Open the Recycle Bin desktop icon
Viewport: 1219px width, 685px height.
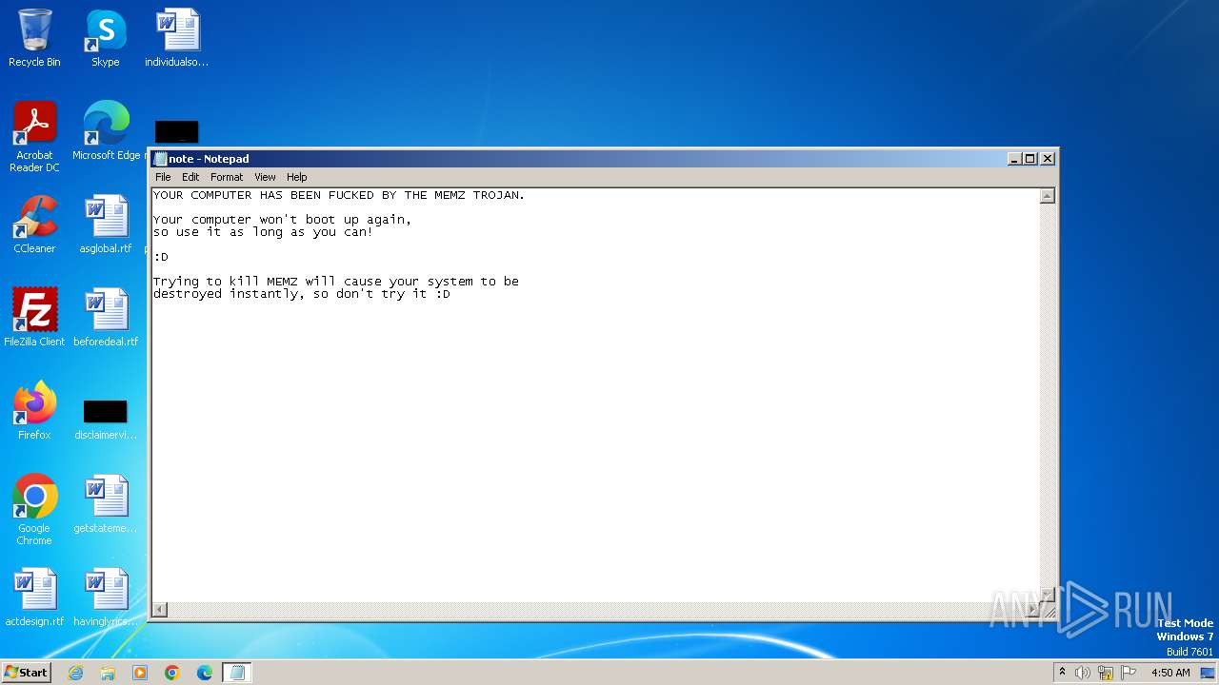(x=34, y=38)
